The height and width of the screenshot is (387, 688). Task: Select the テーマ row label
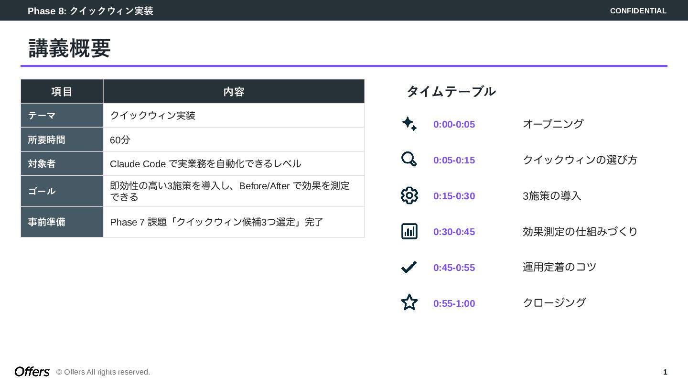coord(42,116)
